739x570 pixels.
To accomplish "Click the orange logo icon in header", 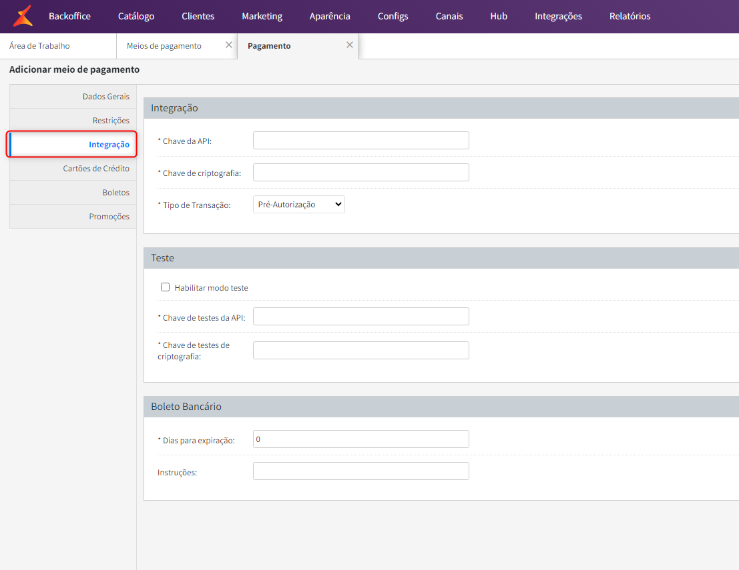I will click(23, 16).
